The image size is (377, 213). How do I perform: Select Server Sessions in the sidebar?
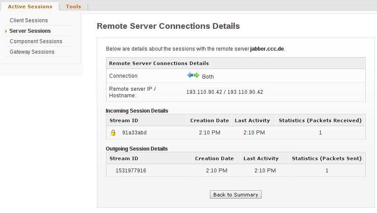tap(30, 31)
